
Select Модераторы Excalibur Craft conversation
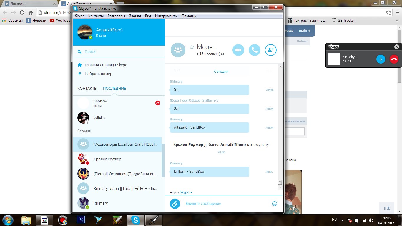(x=117, y=144)
